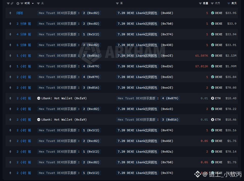
Task: Click recipient (0xe2f) in the $70.08 row
Action: coord(167,88)
